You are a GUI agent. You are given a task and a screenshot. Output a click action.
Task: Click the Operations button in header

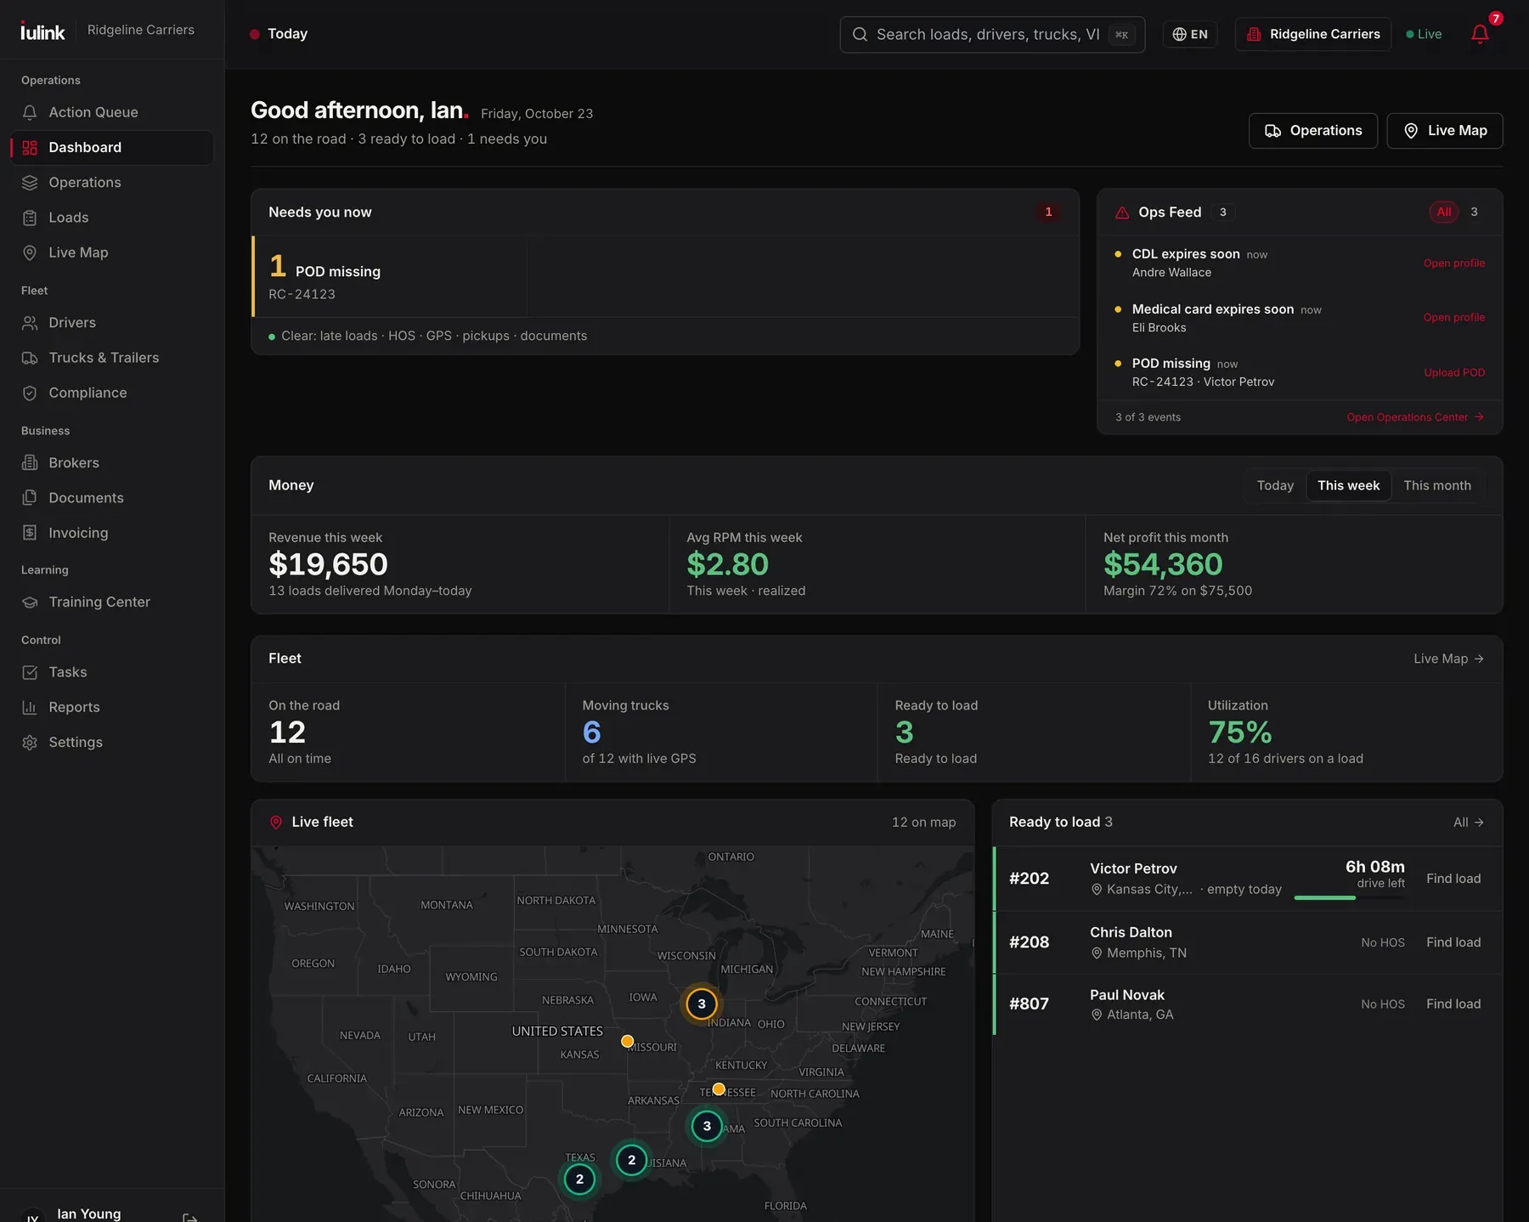[1313, 131]
